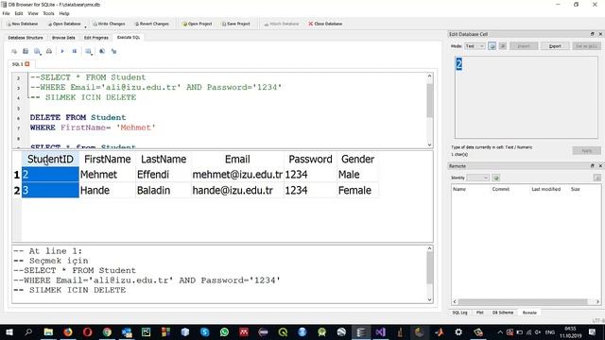Click the Open Project toolbar button
The image size is (605, 340).
[x=197, y=24]
